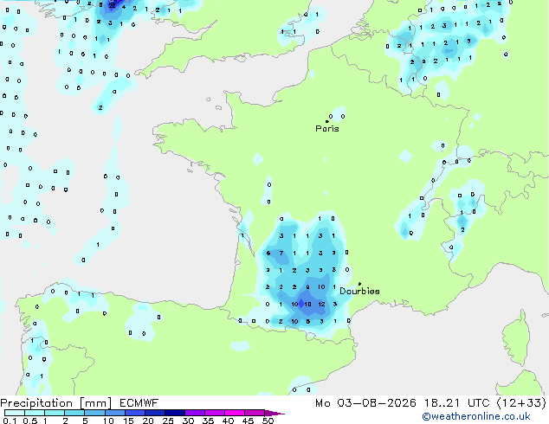
Task: Pick the 0.1–0.5 mm legend color swatch
Action: click(15, 413)
